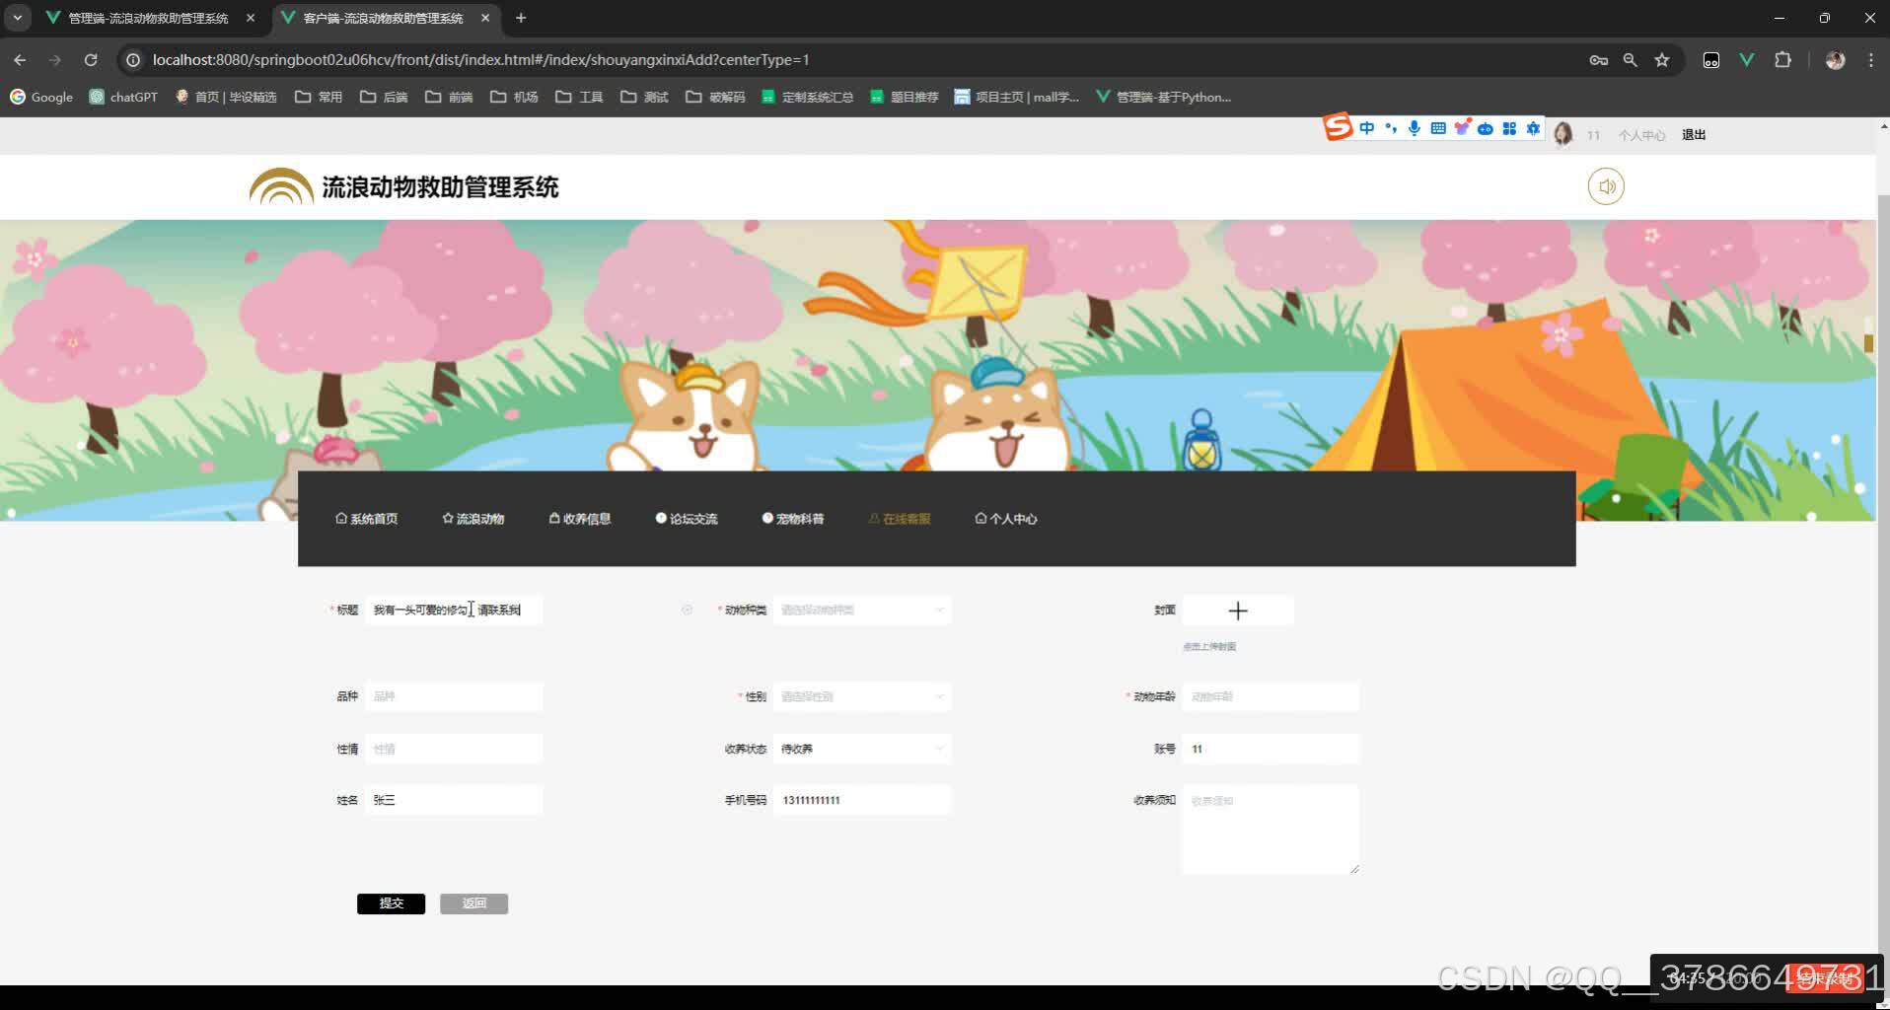Screen dimensions: 1890x1010
Task: Expand the 性别 dropdown
Action: tap(862, 696)
